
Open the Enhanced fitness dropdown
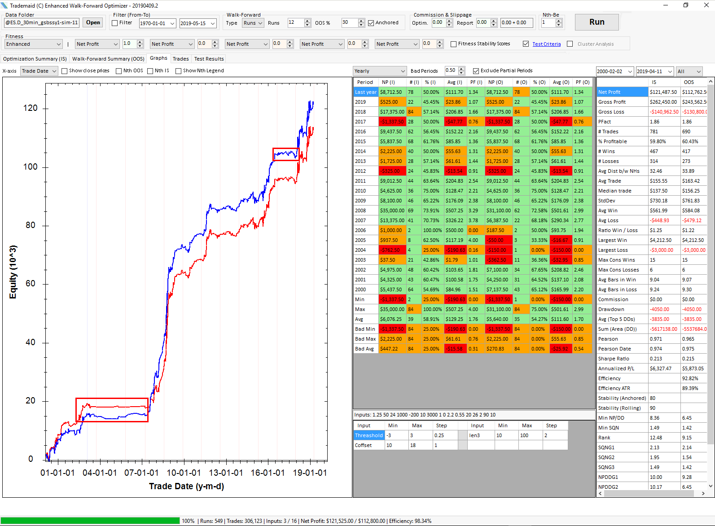coord(33,44)
